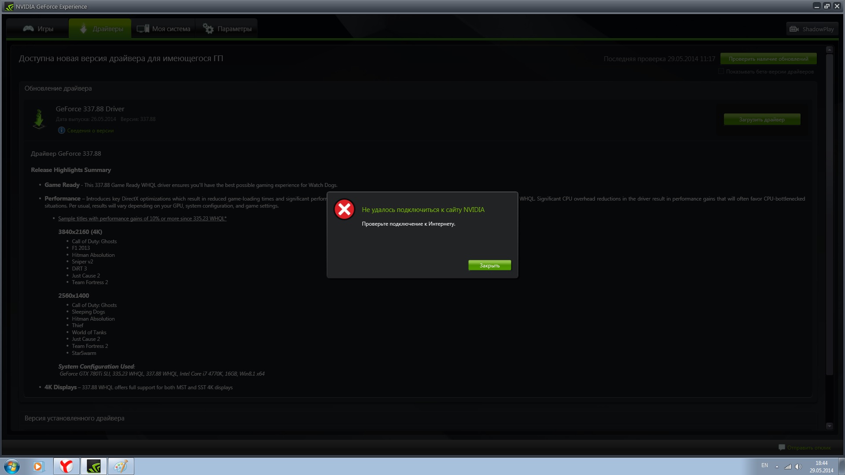Image resolution: width=845 pixels, height=475 pixels.
Task: Open Yandex browser from taskbar
Action: 66,466
